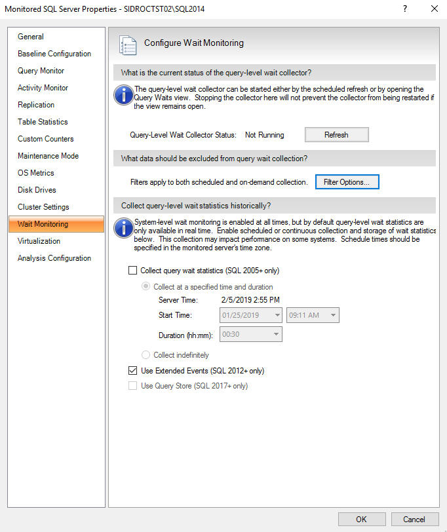Click the Configure Wait Monitoring document icon
The height and width of the screenshot is (532, 447).
click(x=128, y=45)
